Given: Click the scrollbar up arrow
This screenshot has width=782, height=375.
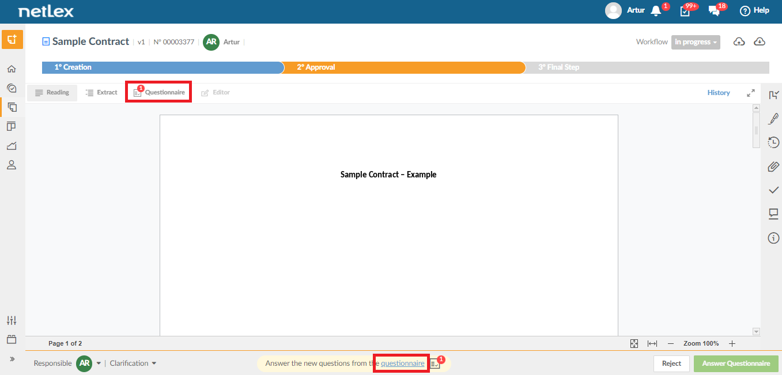Looking at the screenshot, I should 756,108.
